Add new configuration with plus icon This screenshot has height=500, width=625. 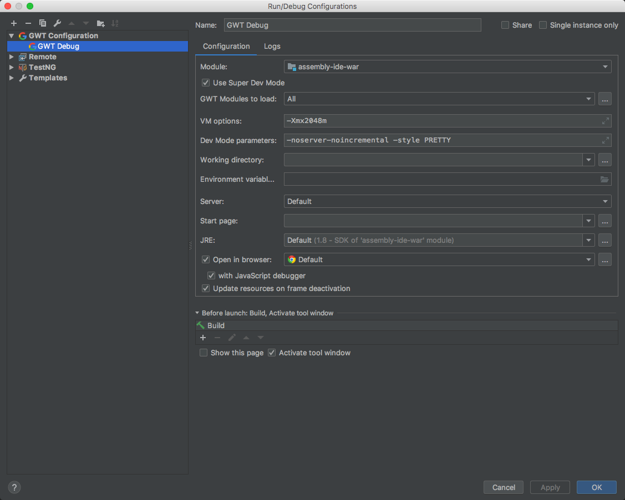point(14,23)
